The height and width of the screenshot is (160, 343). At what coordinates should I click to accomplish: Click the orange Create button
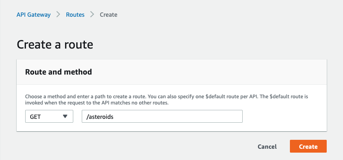[308, 146]
